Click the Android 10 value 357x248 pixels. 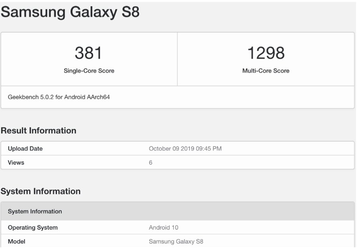pyautogui.click(x=163, y=227)
